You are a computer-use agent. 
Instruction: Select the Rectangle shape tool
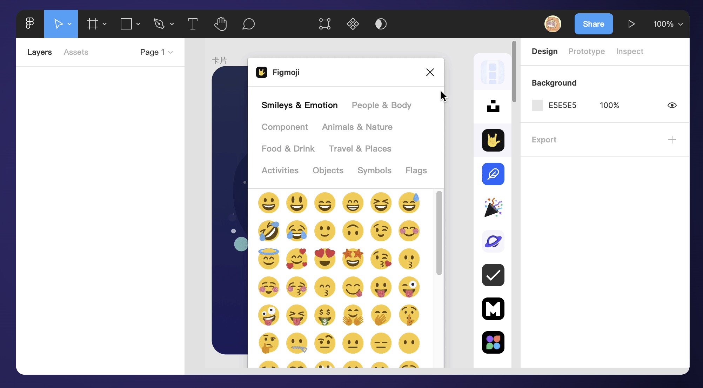[126, 24]
